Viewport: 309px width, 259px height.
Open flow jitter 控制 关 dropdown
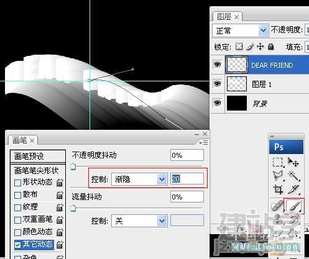[x=139, y=221]
